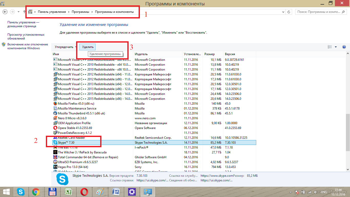The image size is (350, 197).
Task: Sort list by the Издатель column header
Action: coord(158,54)
